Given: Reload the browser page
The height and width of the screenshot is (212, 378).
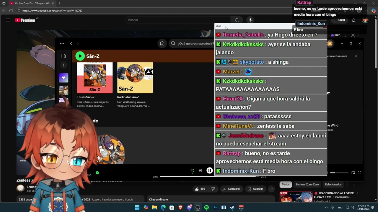Looking at the screenshot, I should (11, 11).
